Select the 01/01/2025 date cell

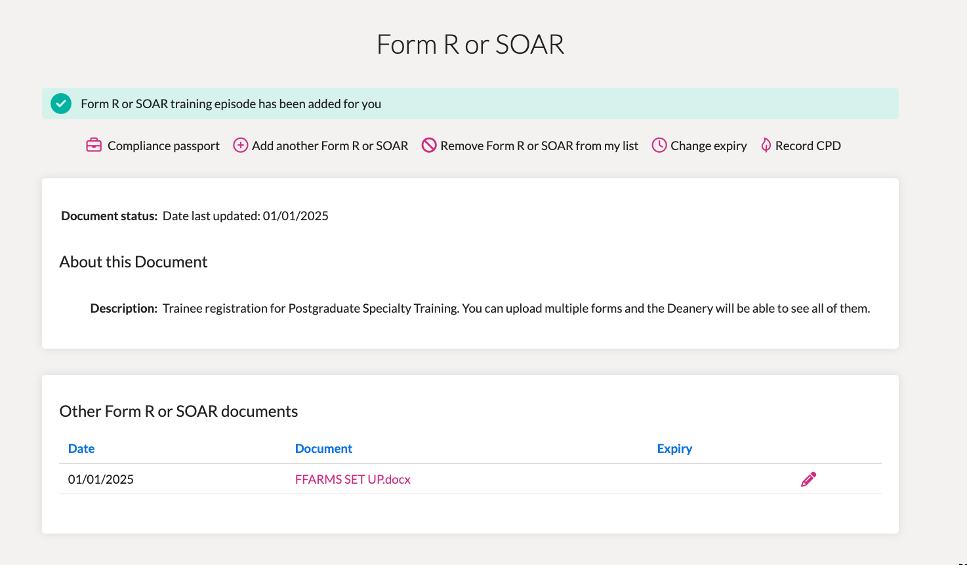[x=101, y=479]
